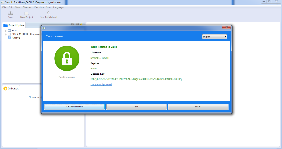Open the Edit menu
The height and width of the screenshot is (149, 282).
[x=11, y=7]
